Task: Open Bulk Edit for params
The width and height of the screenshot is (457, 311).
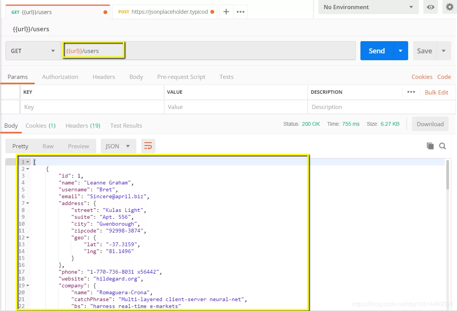Action: click(x=436, y=92)
